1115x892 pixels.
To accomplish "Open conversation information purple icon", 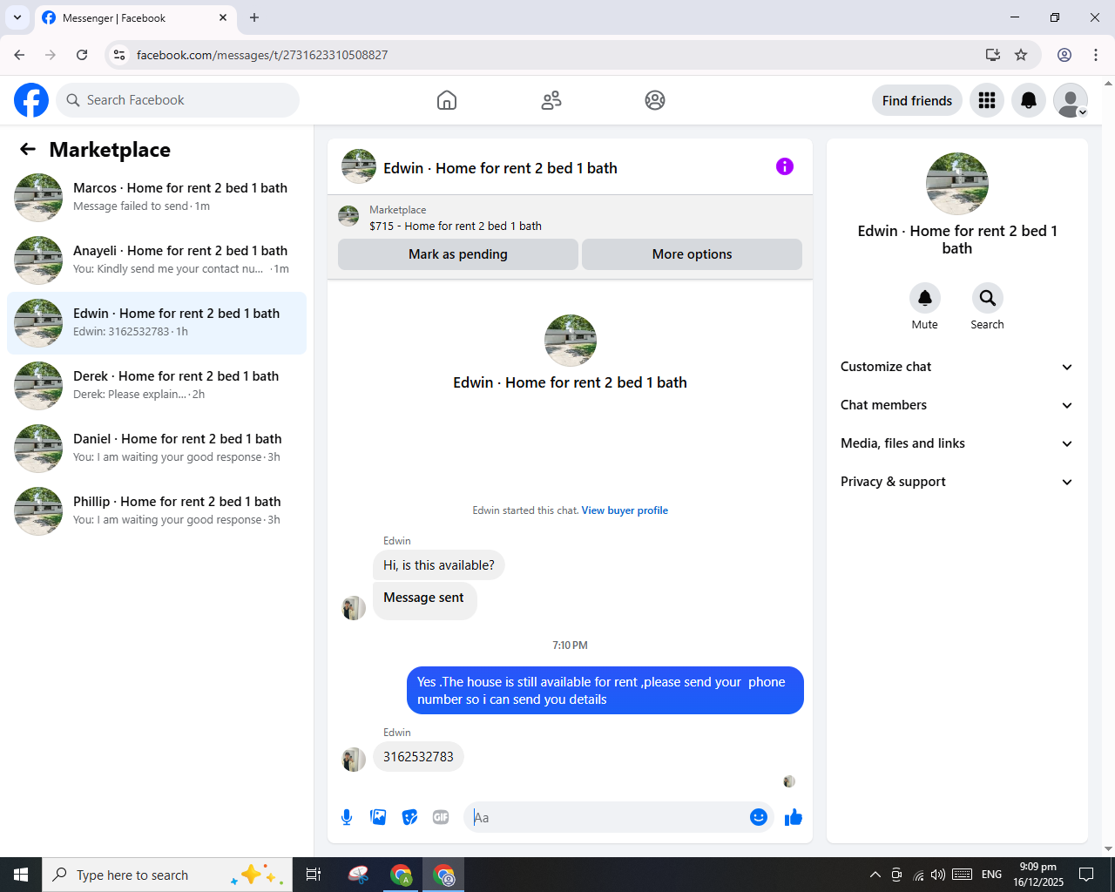I will (785, 166).
